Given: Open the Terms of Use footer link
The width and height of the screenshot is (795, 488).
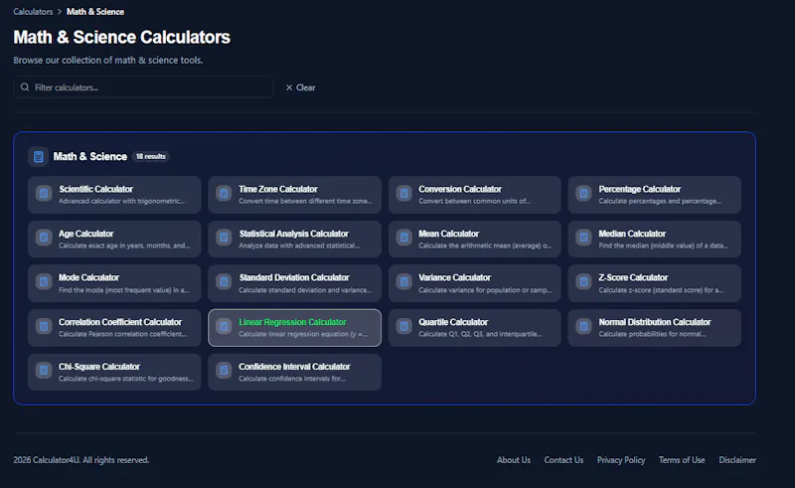Looking at the screenshot, I should [x=682, y=460].
